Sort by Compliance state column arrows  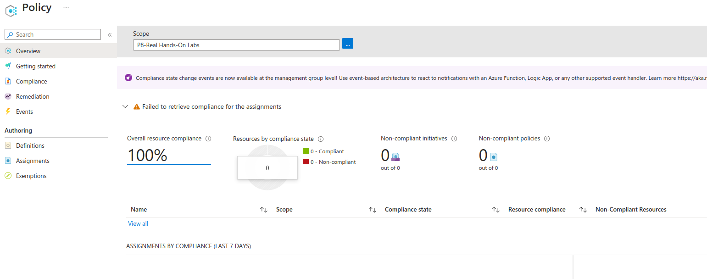point(496,210)
